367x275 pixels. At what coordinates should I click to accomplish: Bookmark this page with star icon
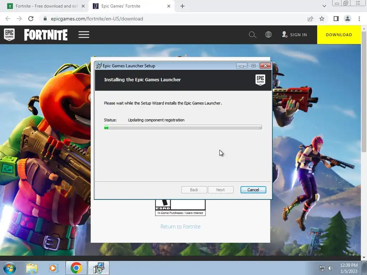tap(322, 19)
